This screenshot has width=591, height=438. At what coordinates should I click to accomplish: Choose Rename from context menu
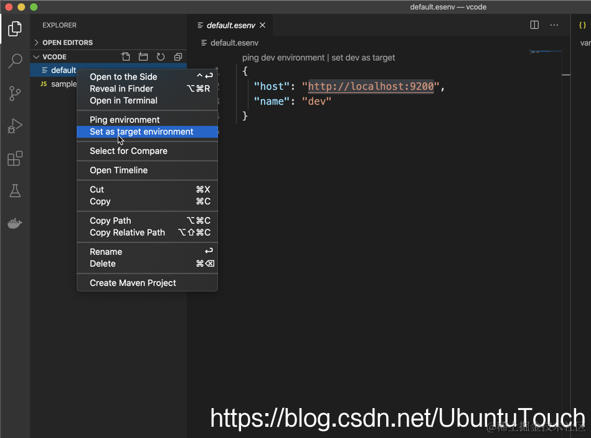click(x=148, y=252)
